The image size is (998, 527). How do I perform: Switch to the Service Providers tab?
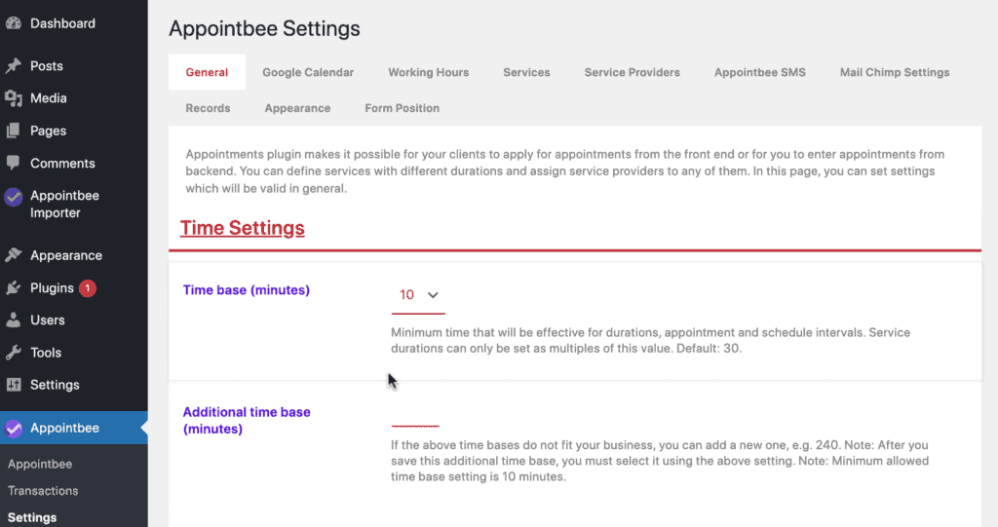coord(632,72)
